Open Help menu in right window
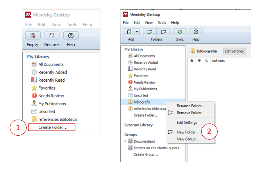 175,23
